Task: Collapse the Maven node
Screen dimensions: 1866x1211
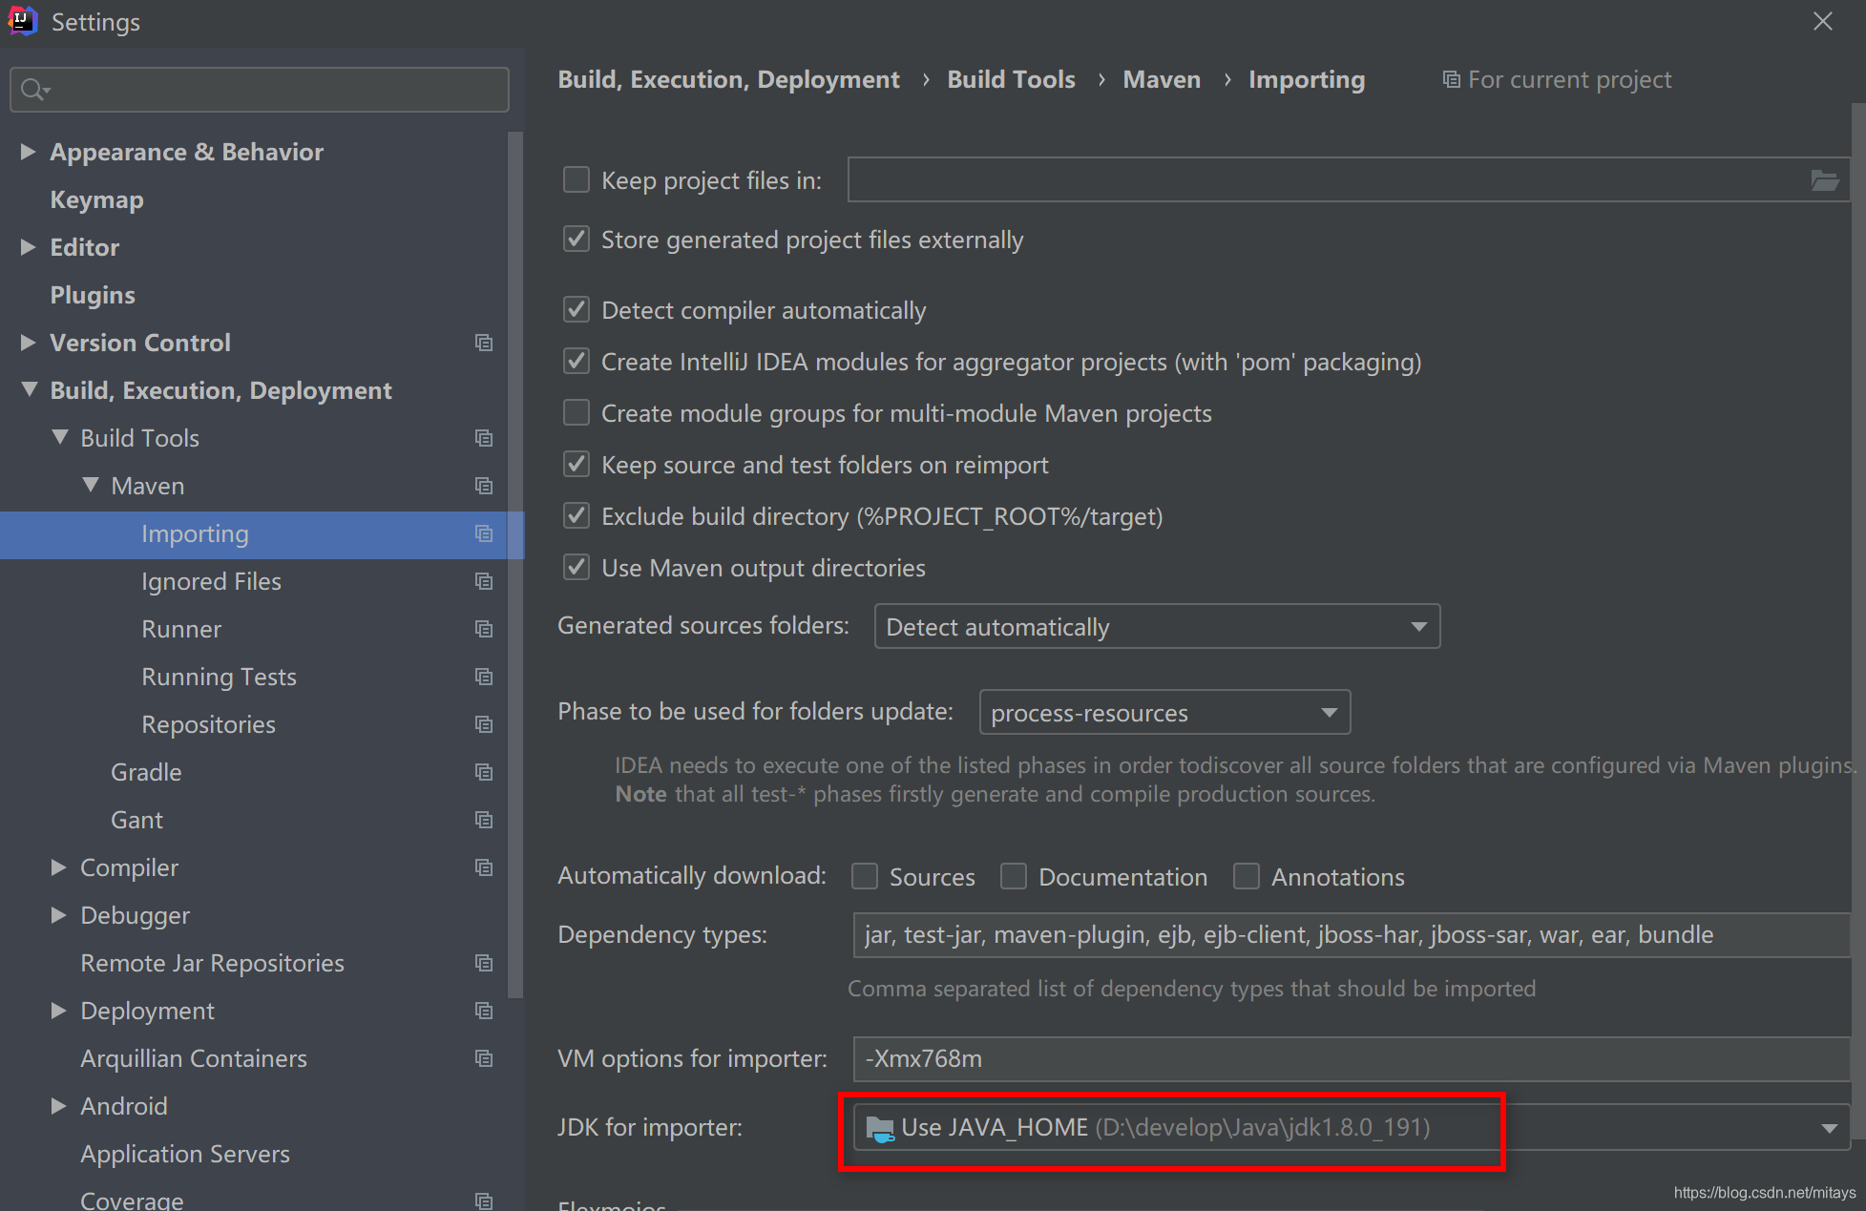Action: (x=91, y=485)
